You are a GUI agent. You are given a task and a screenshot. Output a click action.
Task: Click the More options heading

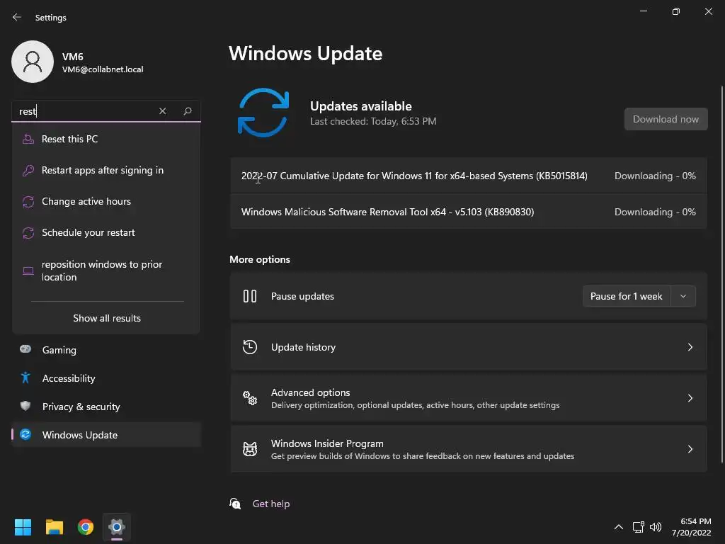pos(260,259)
